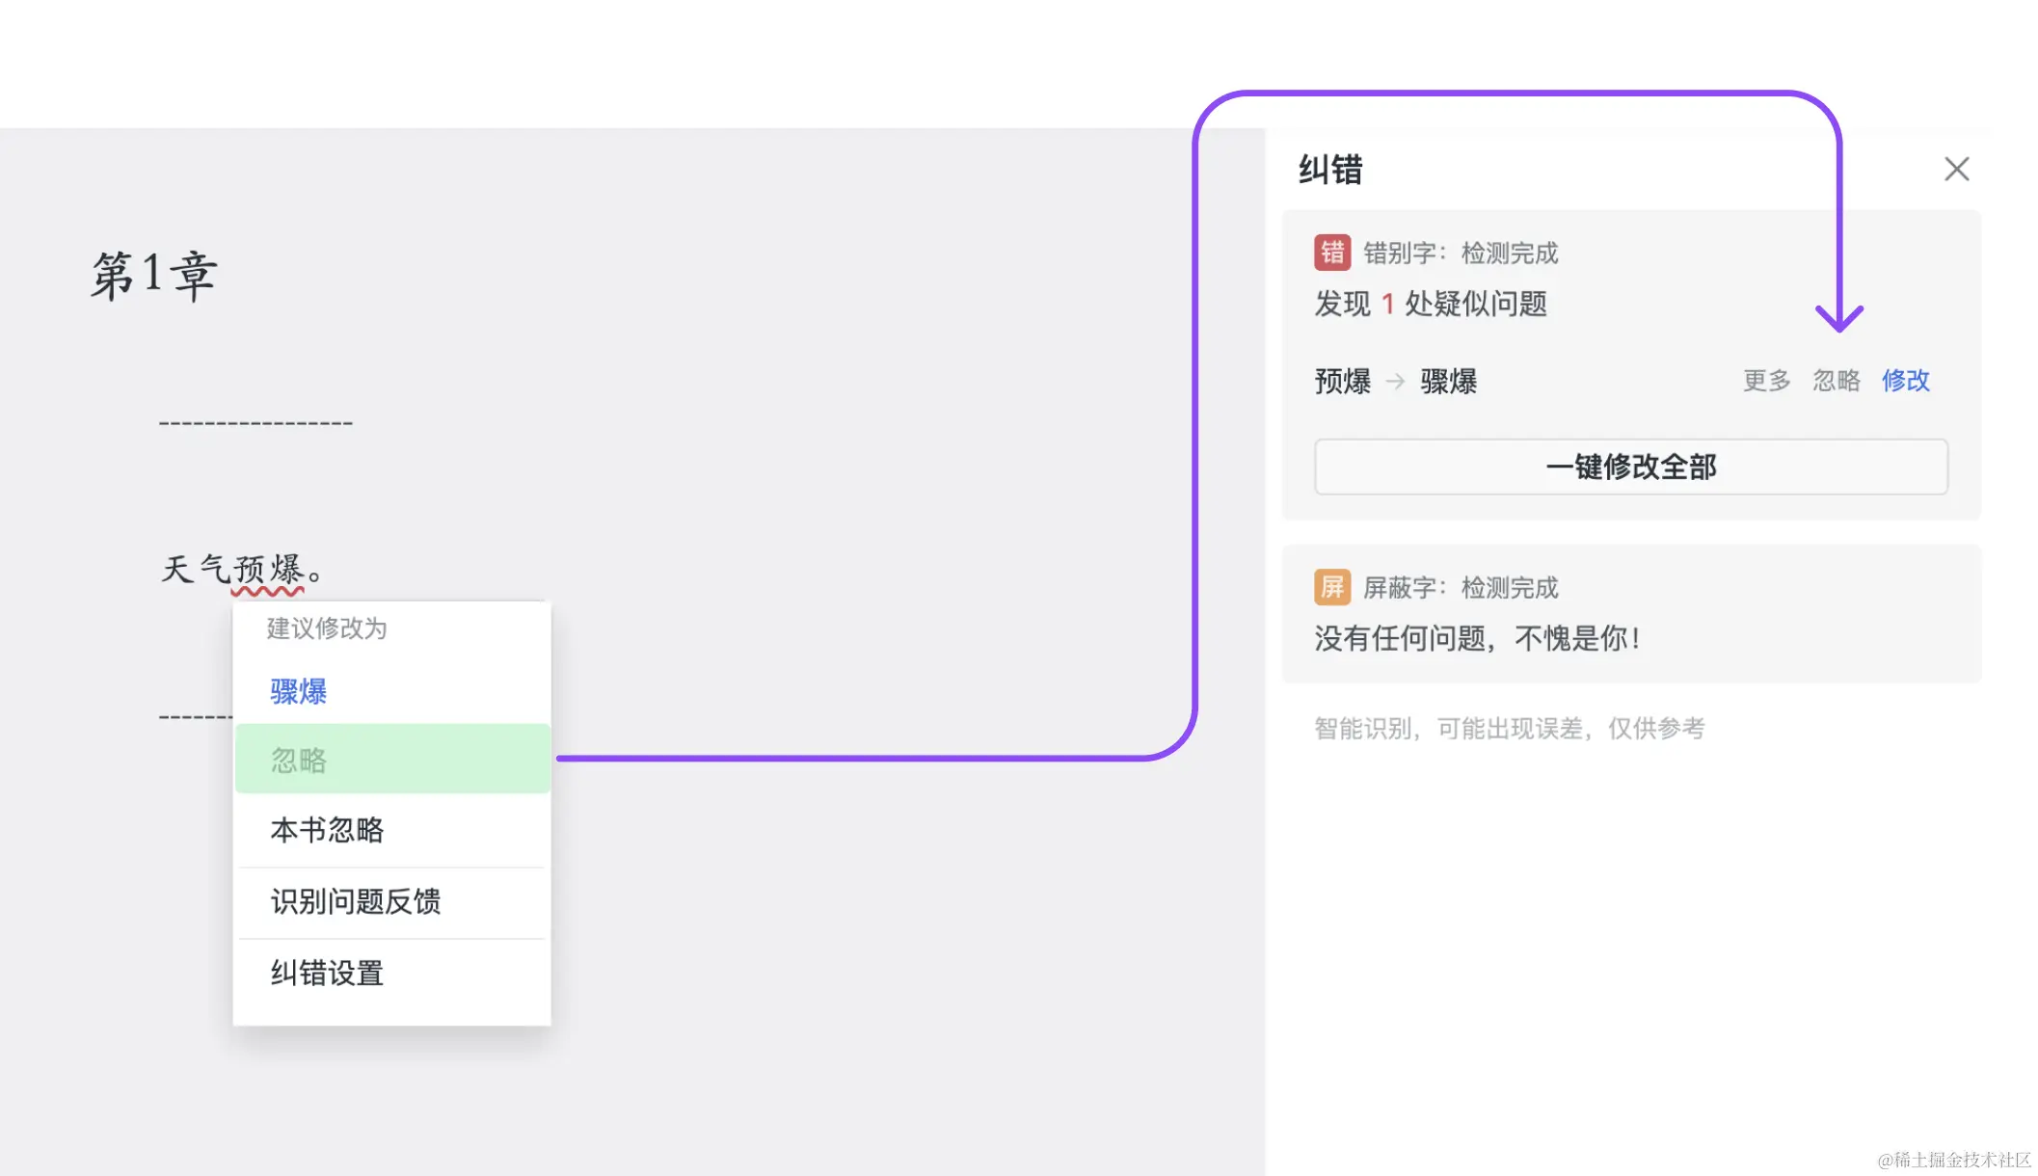
Task: Click the orange 屏 blocked-word badge icon
Action: (1331, 587)
